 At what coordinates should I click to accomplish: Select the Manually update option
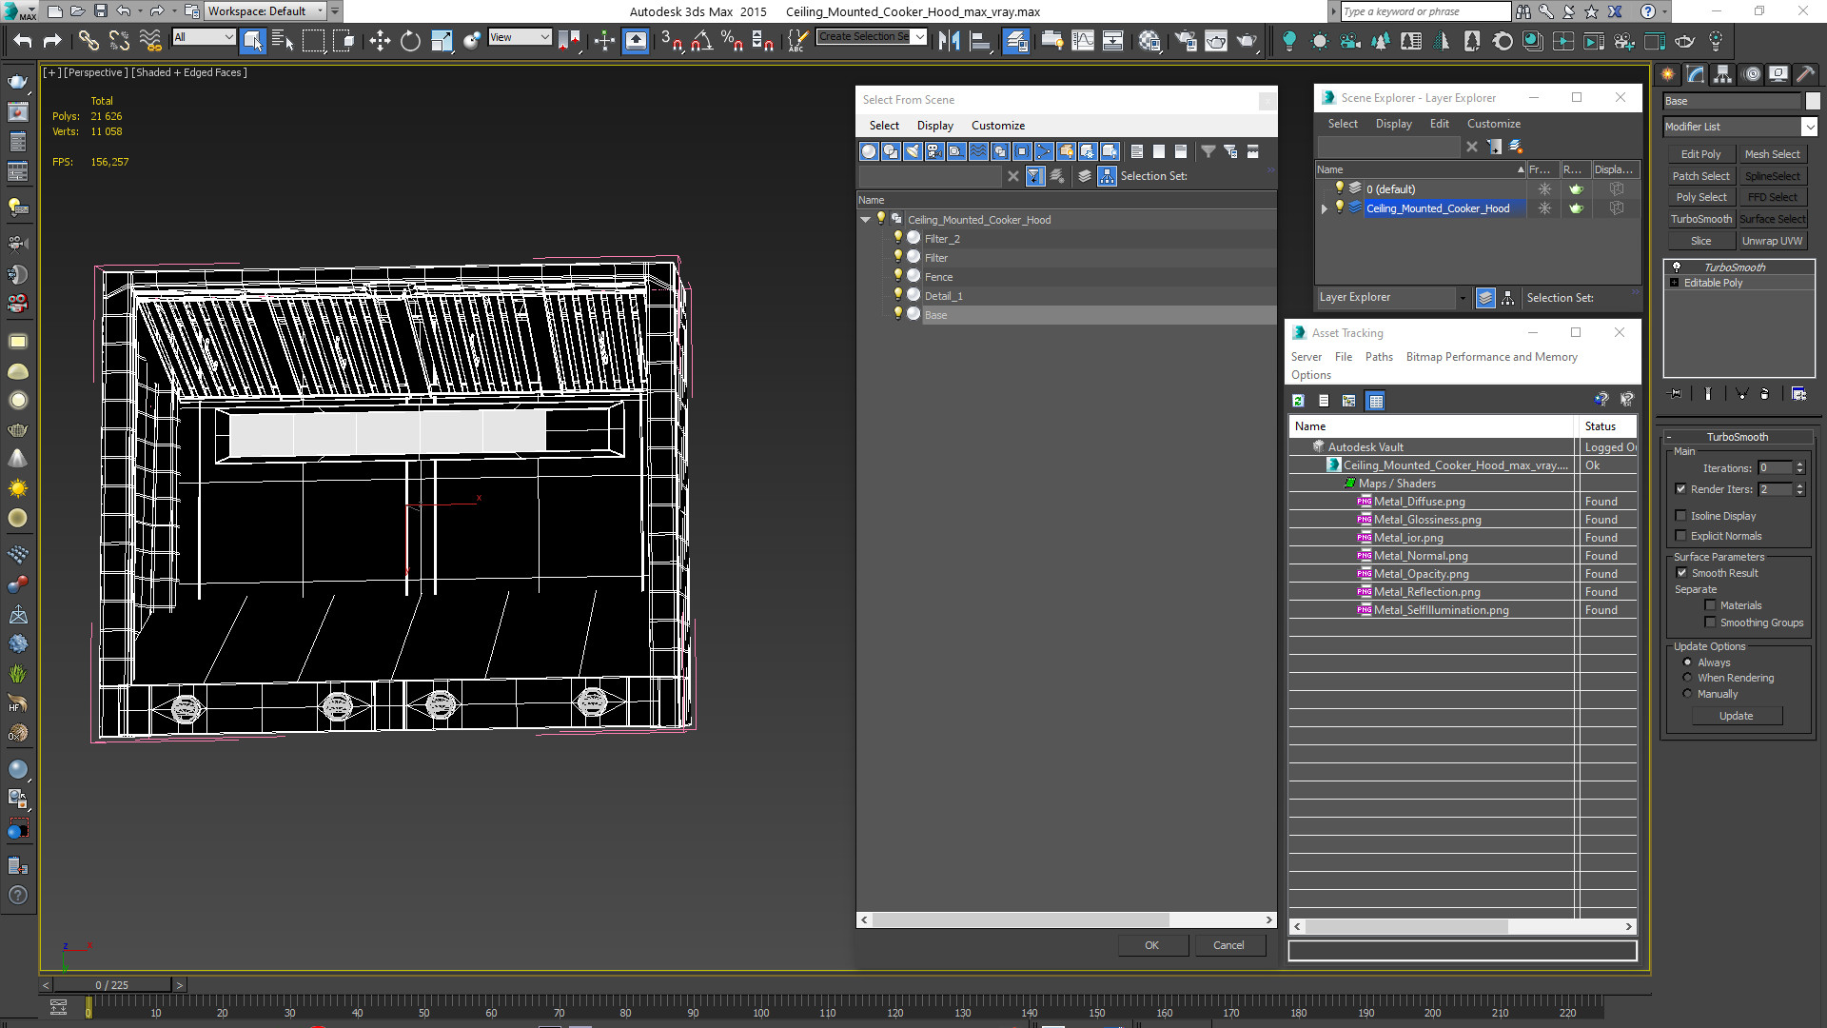[1688, 694]
